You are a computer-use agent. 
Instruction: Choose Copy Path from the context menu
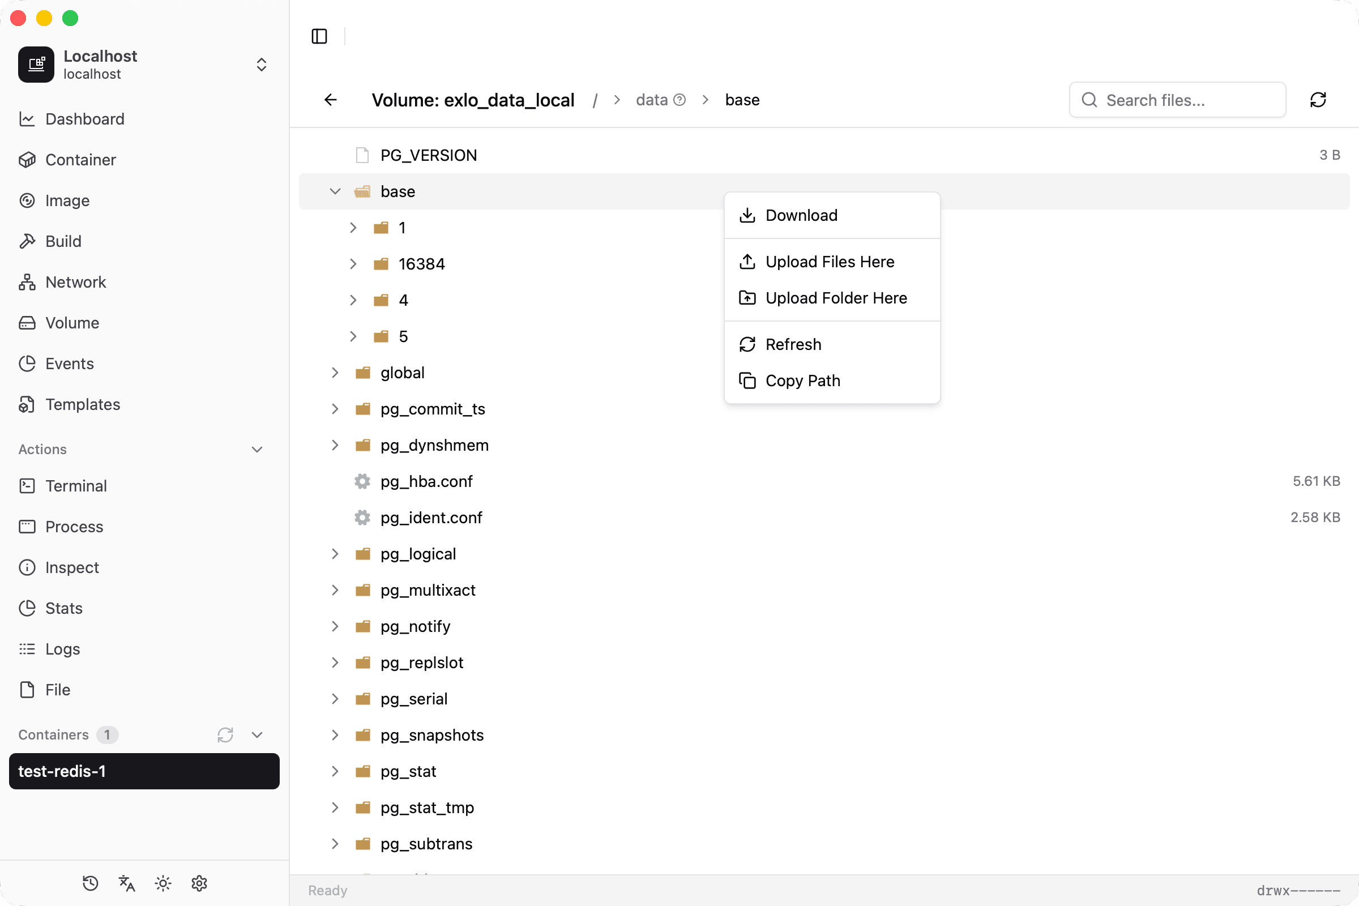click(802, 380)
